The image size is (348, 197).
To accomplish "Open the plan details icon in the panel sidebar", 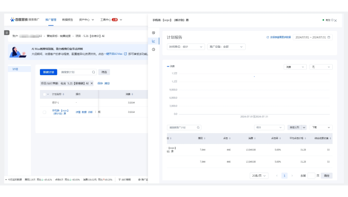I will click(154, 33).
